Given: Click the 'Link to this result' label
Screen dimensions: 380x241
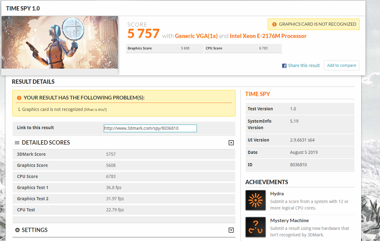Looking at the screenshot, I should click(x=35, y=128).
